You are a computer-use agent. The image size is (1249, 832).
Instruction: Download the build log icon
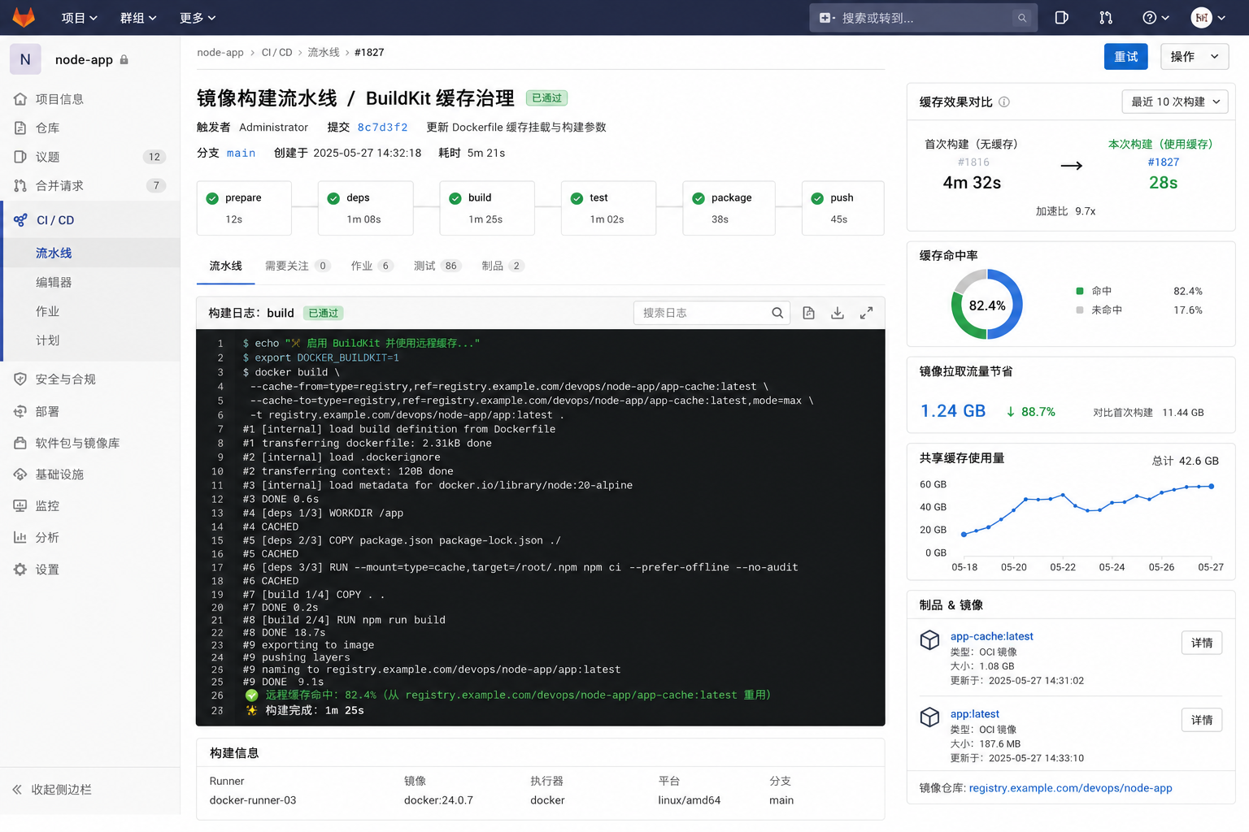tap(838, 313)
